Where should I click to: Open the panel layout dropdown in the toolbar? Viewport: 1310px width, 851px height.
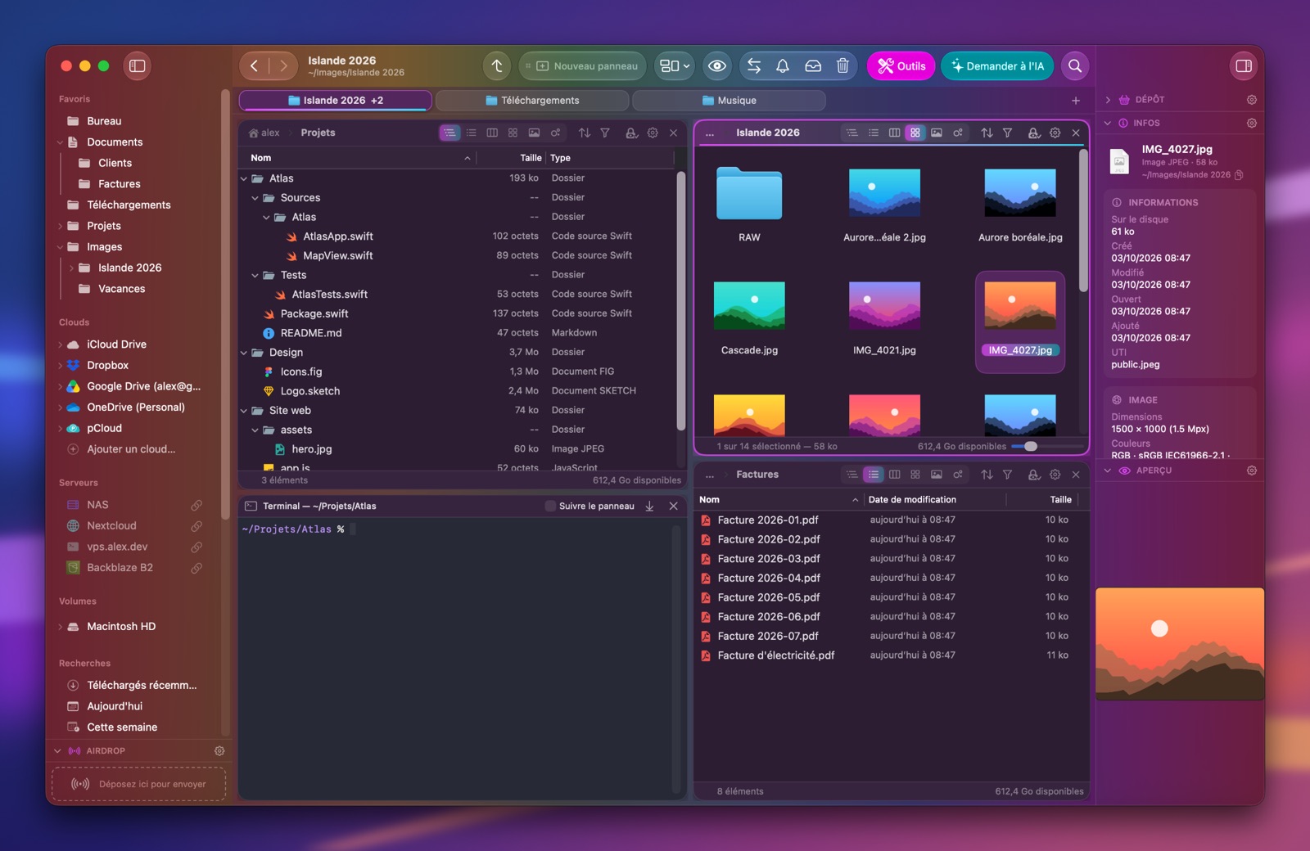pos(675,66)
